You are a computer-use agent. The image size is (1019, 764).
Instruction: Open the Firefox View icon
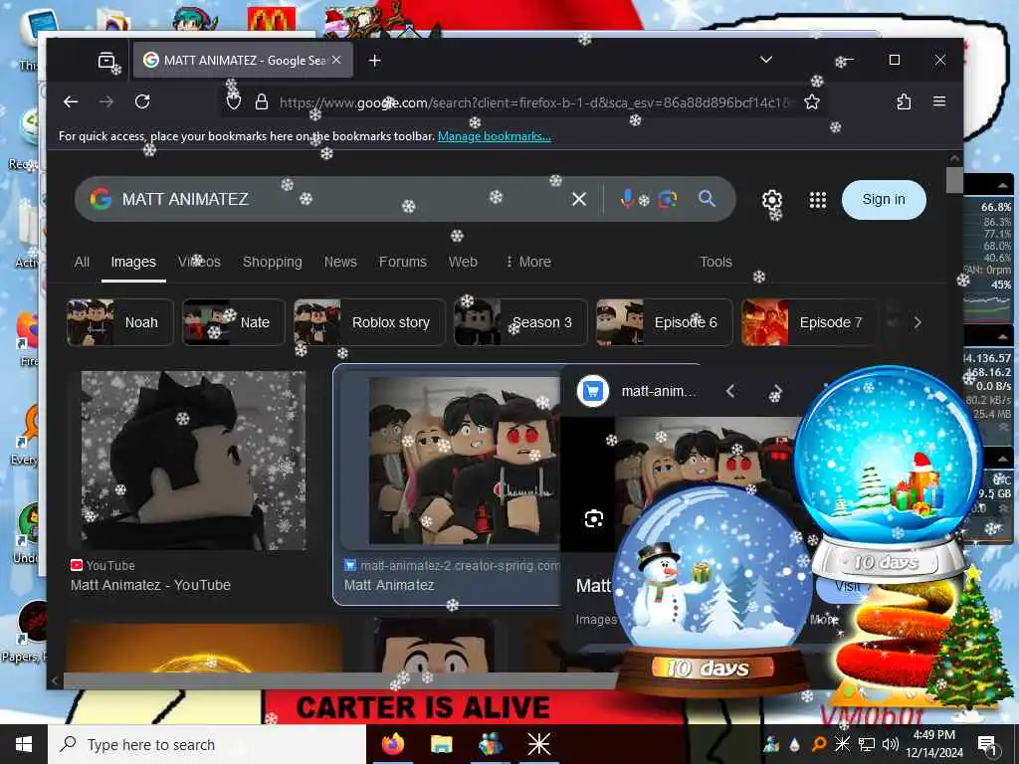coord(105,61)
